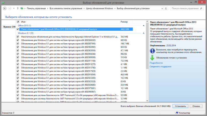
Task: Click the forward navigation arrow
Action: point(10,9)
